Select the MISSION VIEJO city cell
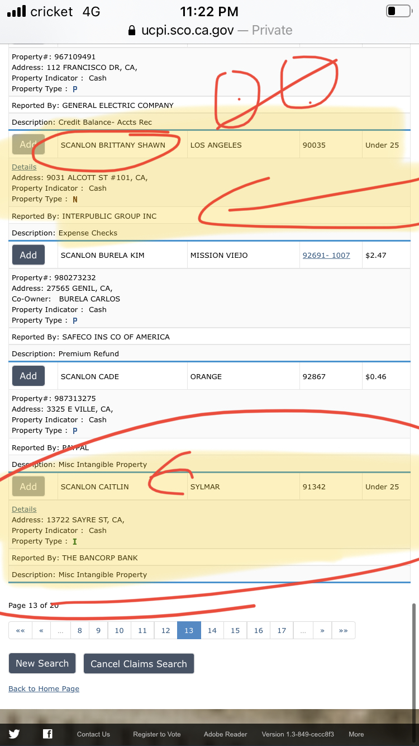Screen dimensions: 419x746 243,255
